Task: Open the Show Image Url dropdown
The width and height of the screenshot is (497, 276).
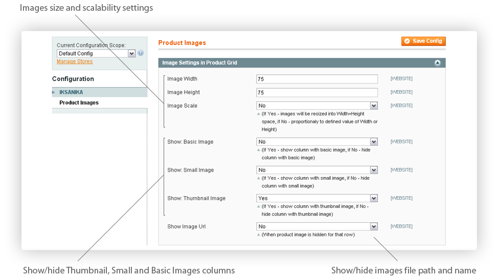Action: pos(317,226)
